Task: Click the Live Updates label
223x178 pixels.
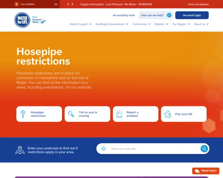Action: tap(28, 4)
